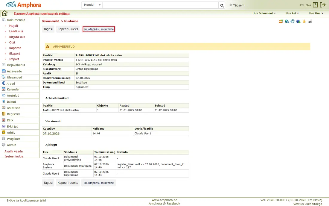The image size is (329, 206).
Task: Expand Täpsem advanced search options
Action: (237, 5)
